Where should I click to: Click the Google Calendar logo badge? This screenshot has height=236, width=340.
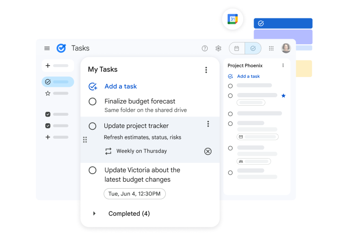tap(232, 19)
